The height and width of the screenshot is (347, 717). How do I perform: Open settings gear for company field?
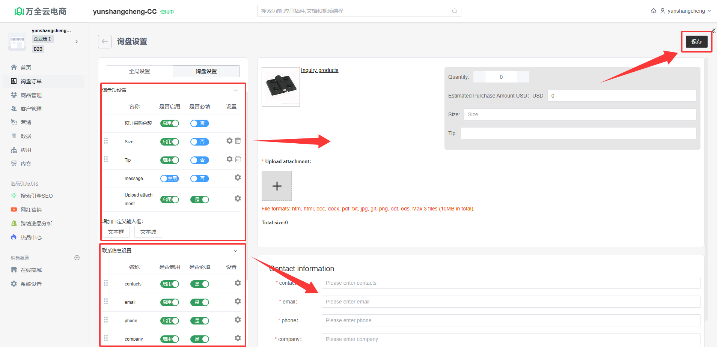click(x=238, y=338)
